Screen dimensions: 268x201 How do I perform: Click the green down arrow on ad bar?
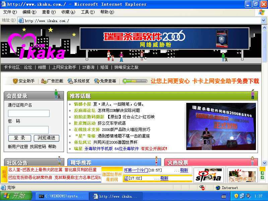coord(262,178)
